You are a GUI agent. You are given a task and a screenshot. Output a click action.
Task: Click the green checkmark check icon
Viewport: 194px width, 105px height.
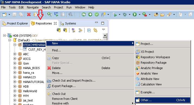coord(97,14)
